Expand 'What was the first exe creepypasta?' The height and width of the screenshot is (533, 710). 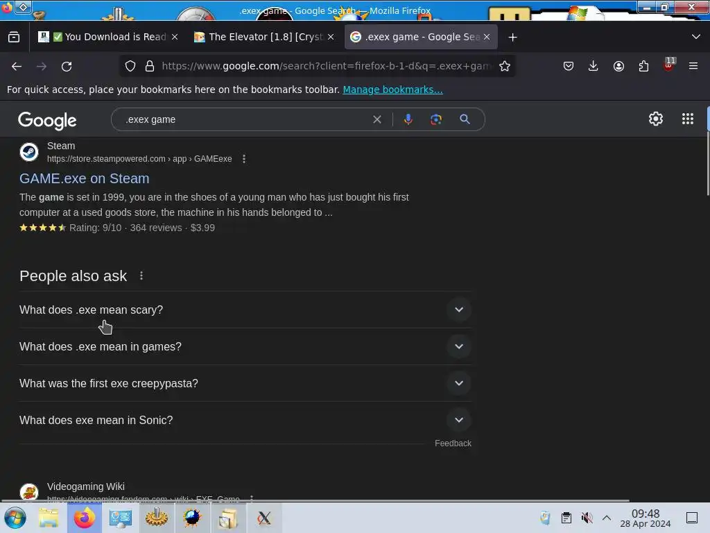pos(245,383)
